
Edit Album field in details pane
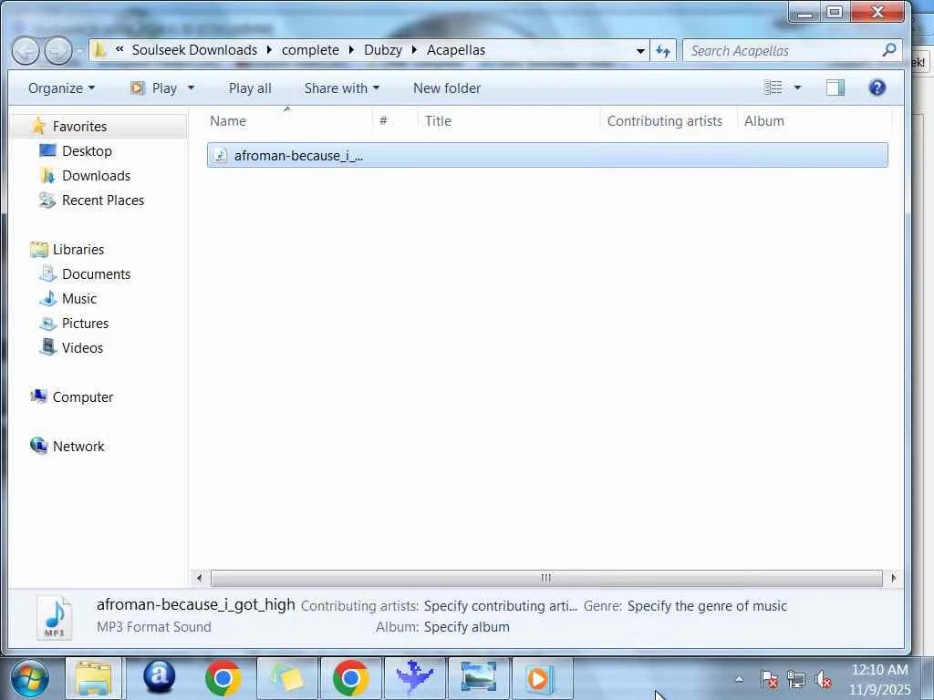point(466,627)
